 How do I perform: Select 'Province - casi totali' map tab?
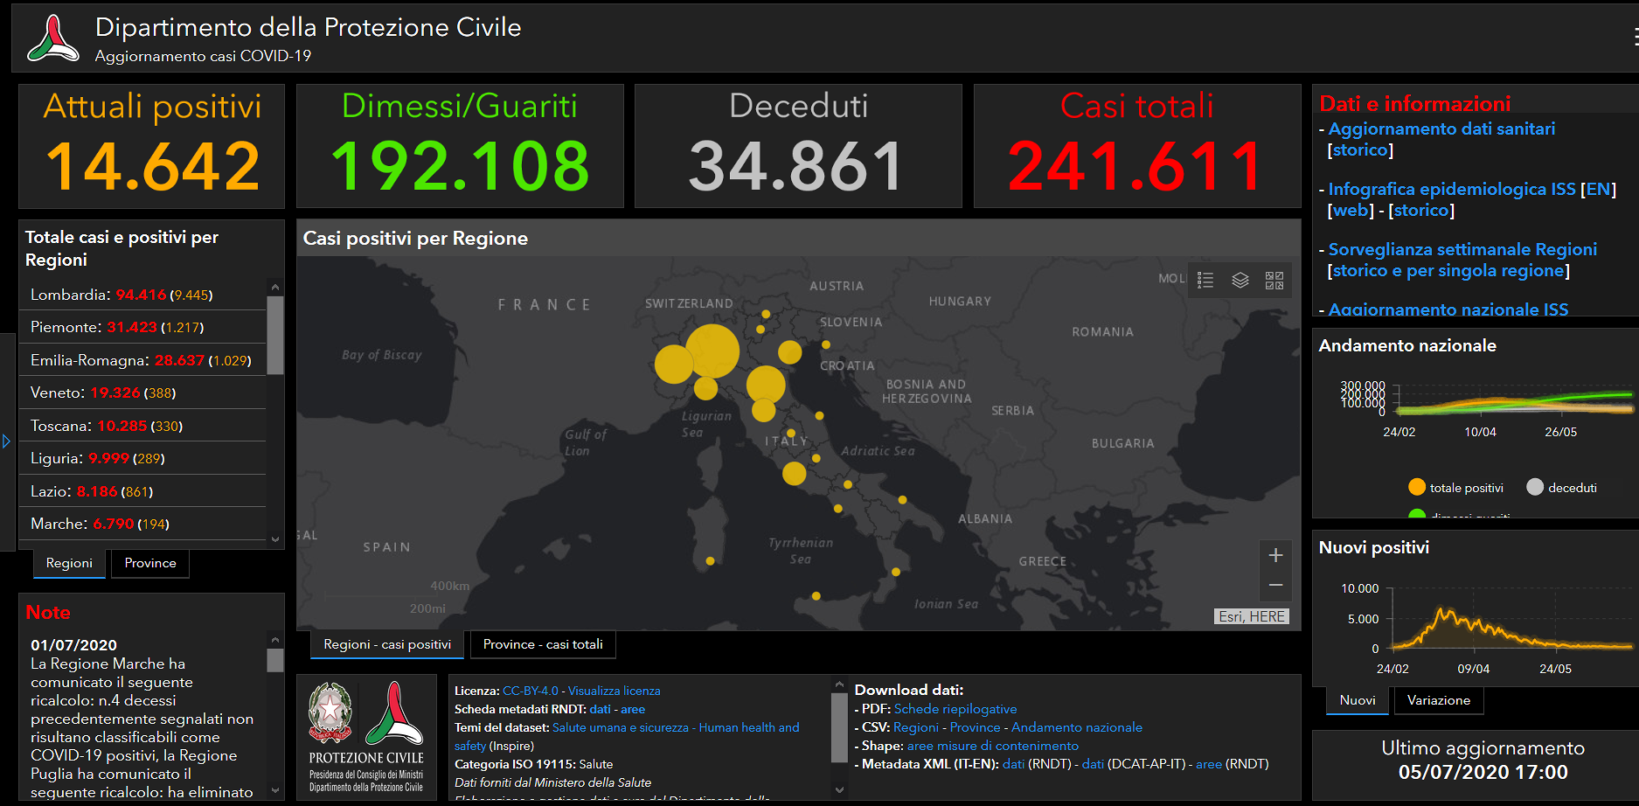[x=543, y=644]
